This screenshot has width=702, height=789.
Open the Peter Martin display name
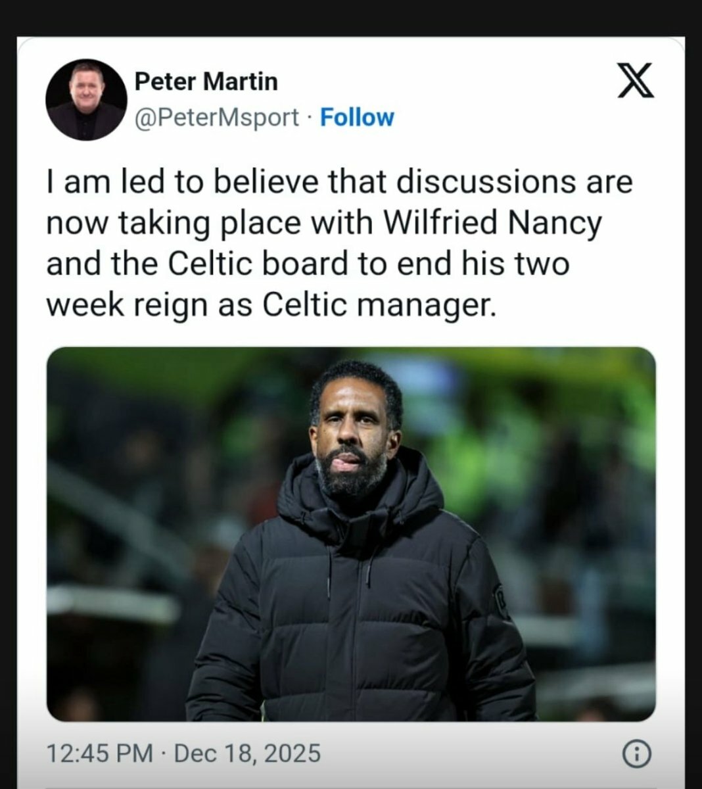206,81
